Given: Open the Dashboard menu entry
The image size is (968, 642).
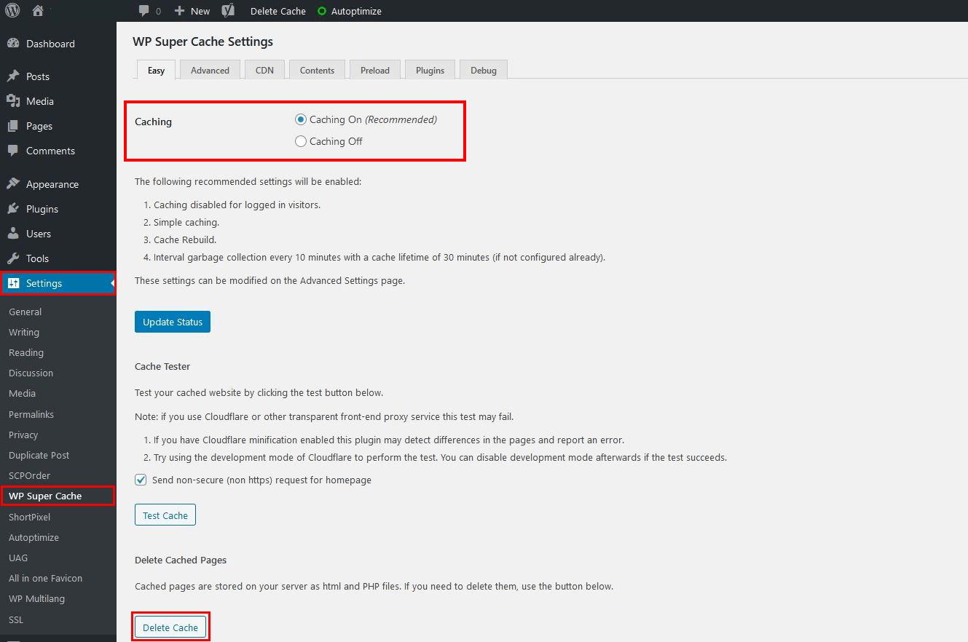Looking at the screenshot, I should click(50, 44).
